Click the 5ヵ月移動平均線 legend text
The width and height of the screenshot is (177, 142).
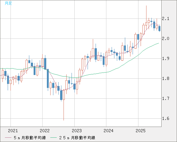tap(30, 138)
